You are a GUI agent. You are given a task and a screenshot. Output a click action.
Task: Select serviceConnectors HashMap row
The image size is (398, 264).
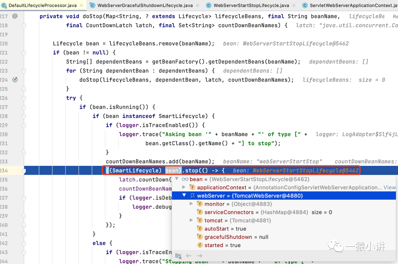(x=284, y=212)
